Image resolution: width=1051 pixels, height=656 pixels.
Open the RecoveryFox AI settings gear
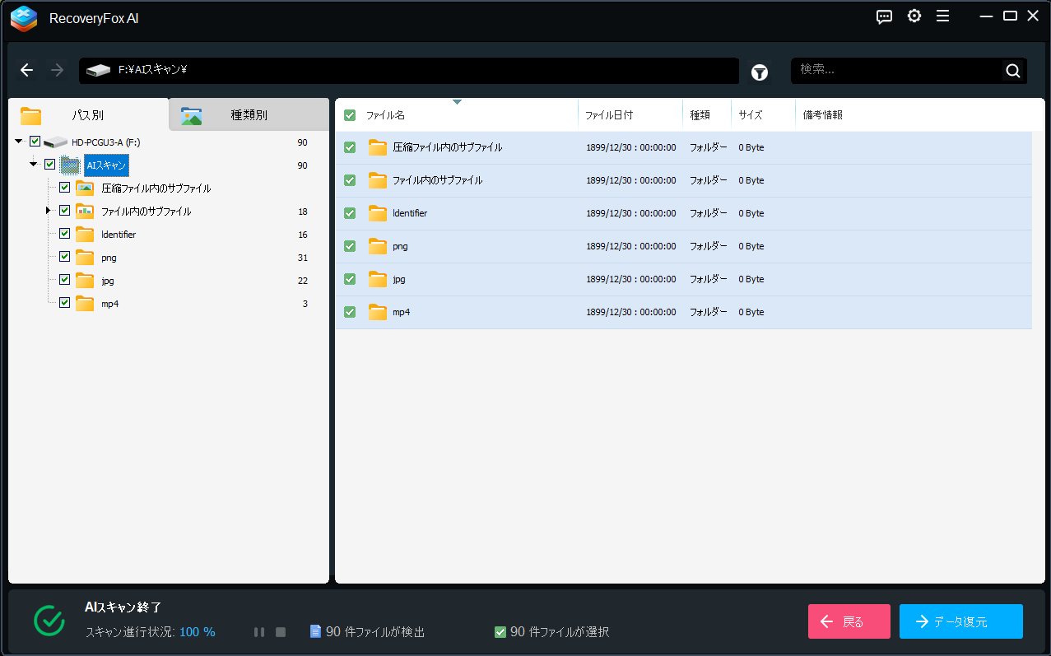[x=914, y=16]
